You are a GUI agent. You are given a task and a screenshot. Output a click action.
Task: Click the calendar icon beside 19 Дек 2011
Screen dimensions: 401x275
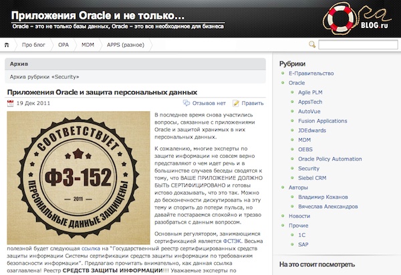point(10,104)
